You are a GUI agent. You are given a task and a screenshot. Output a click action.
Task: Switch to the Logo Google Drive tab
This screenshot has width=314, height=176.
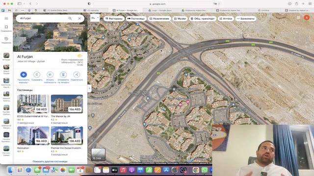coord(160,10)
